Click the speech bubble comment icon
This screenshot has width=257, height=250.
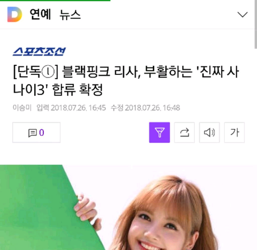pyautogui.click(x=33, y=133)
